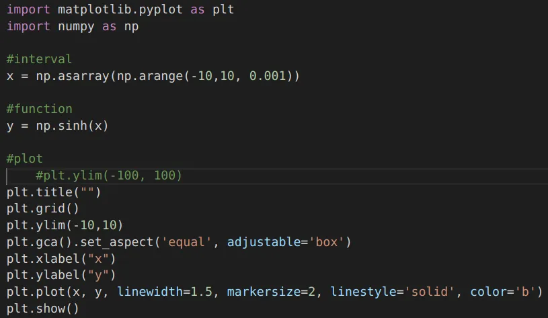Click the 'plt.title("")' line
Screen dimensions: 548x318
point(54,192)
